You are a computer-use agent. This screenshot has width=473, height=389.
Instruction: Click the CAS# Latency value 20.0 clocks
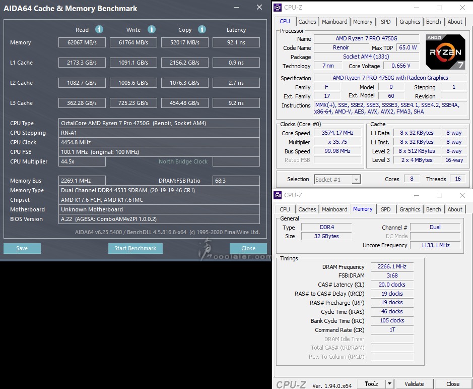(x=392, y=285)
